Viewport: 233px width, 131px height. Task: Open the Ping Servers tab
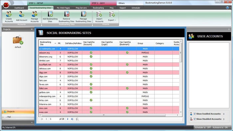click(81, 8)
